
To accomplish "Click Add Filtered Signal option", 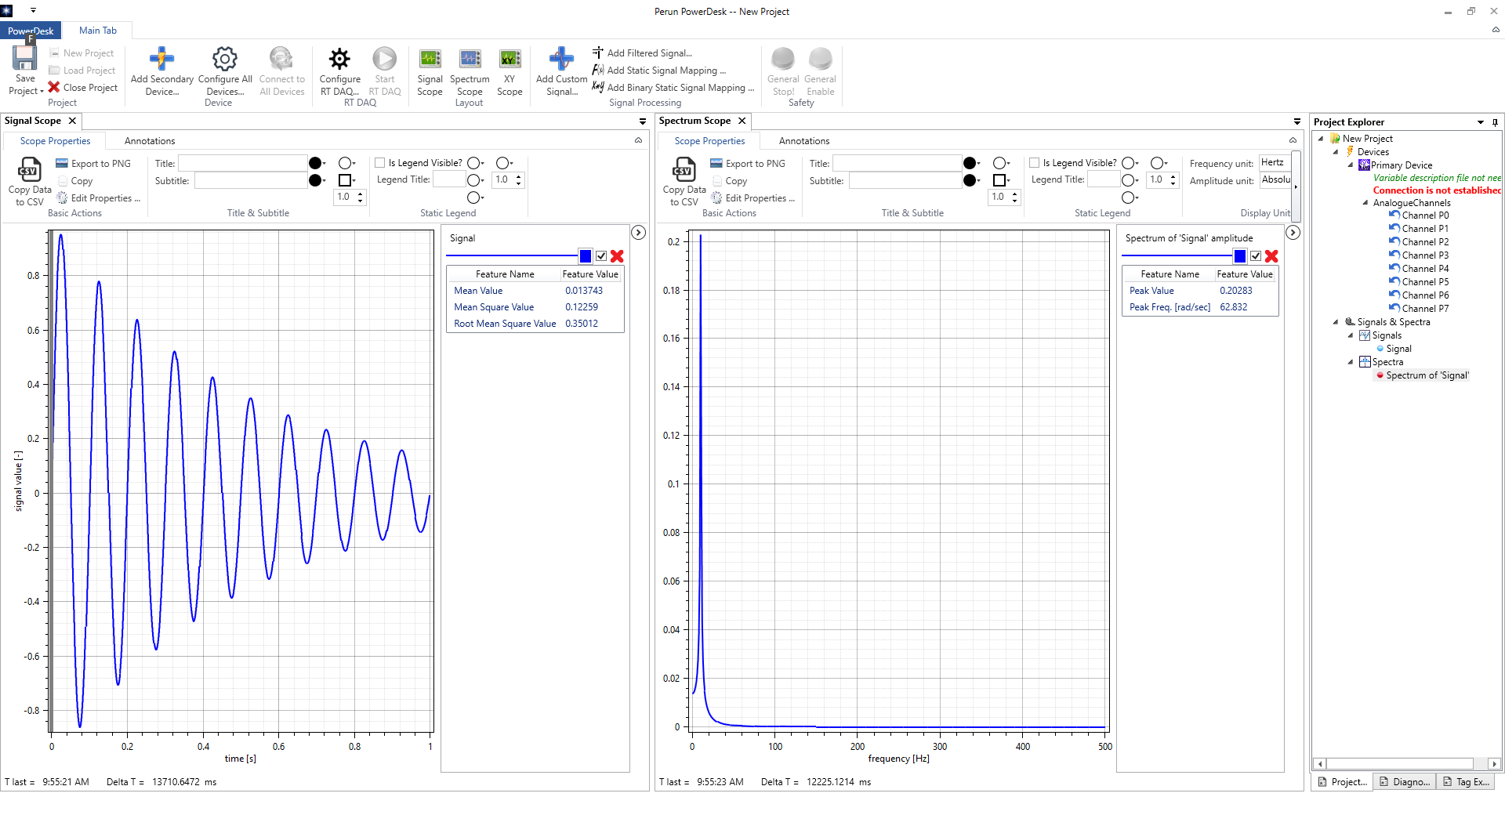I will [x=649, y=53].
